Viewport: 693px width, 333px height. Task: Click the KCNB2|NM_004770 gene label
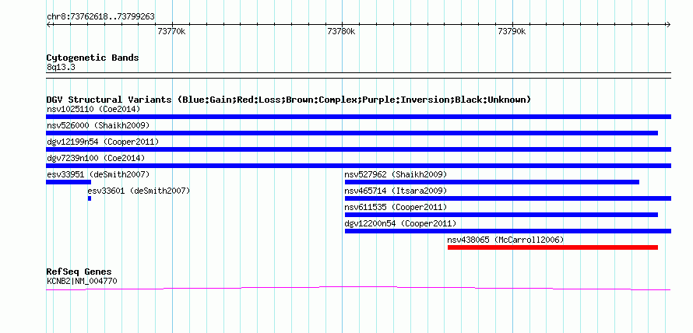82,281
